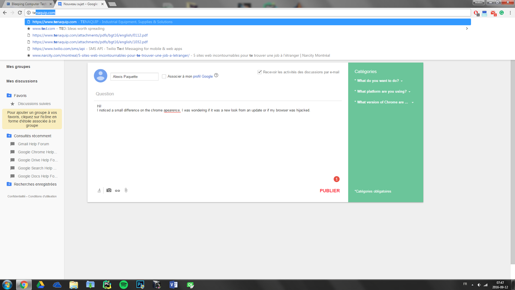The height and width of the screenshot is (290, 515).
Task: Collapse the Favoris section
Action: pos(9,95)
